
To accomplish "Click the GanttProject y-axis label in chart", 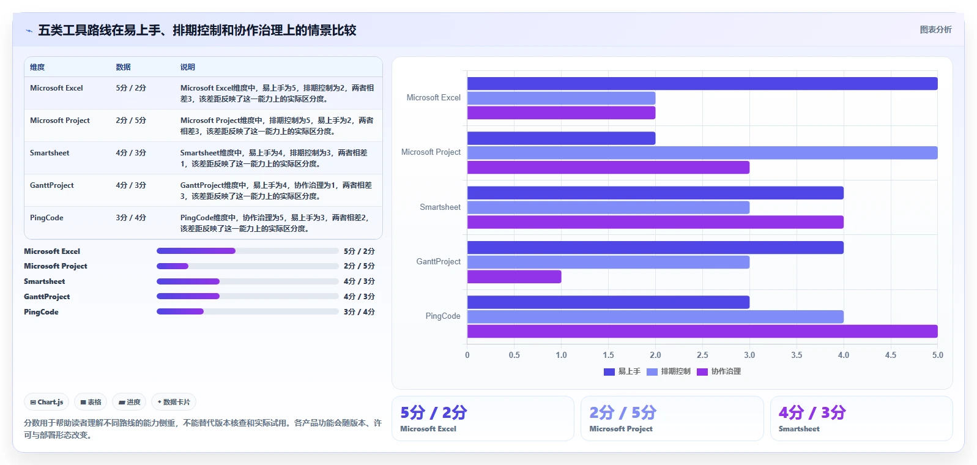I will (438, 262).
